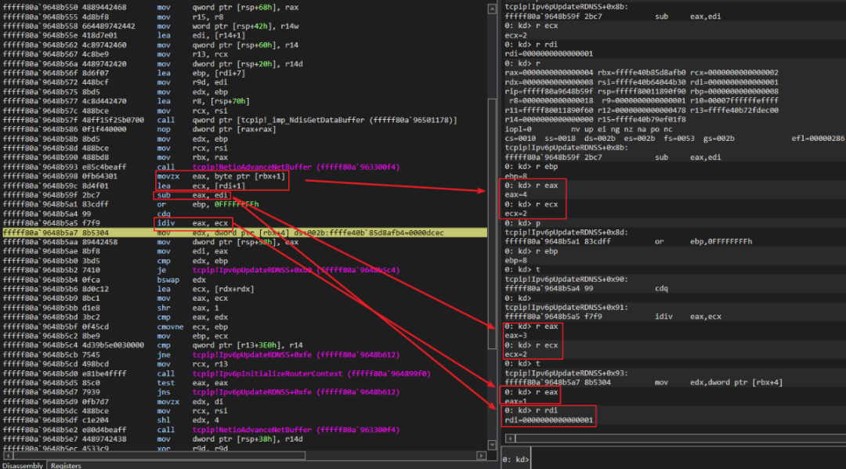Click the eax=4 output in command pane
Image resolution: width=846 pixels, height=469 pixels.
click(515, 195)
